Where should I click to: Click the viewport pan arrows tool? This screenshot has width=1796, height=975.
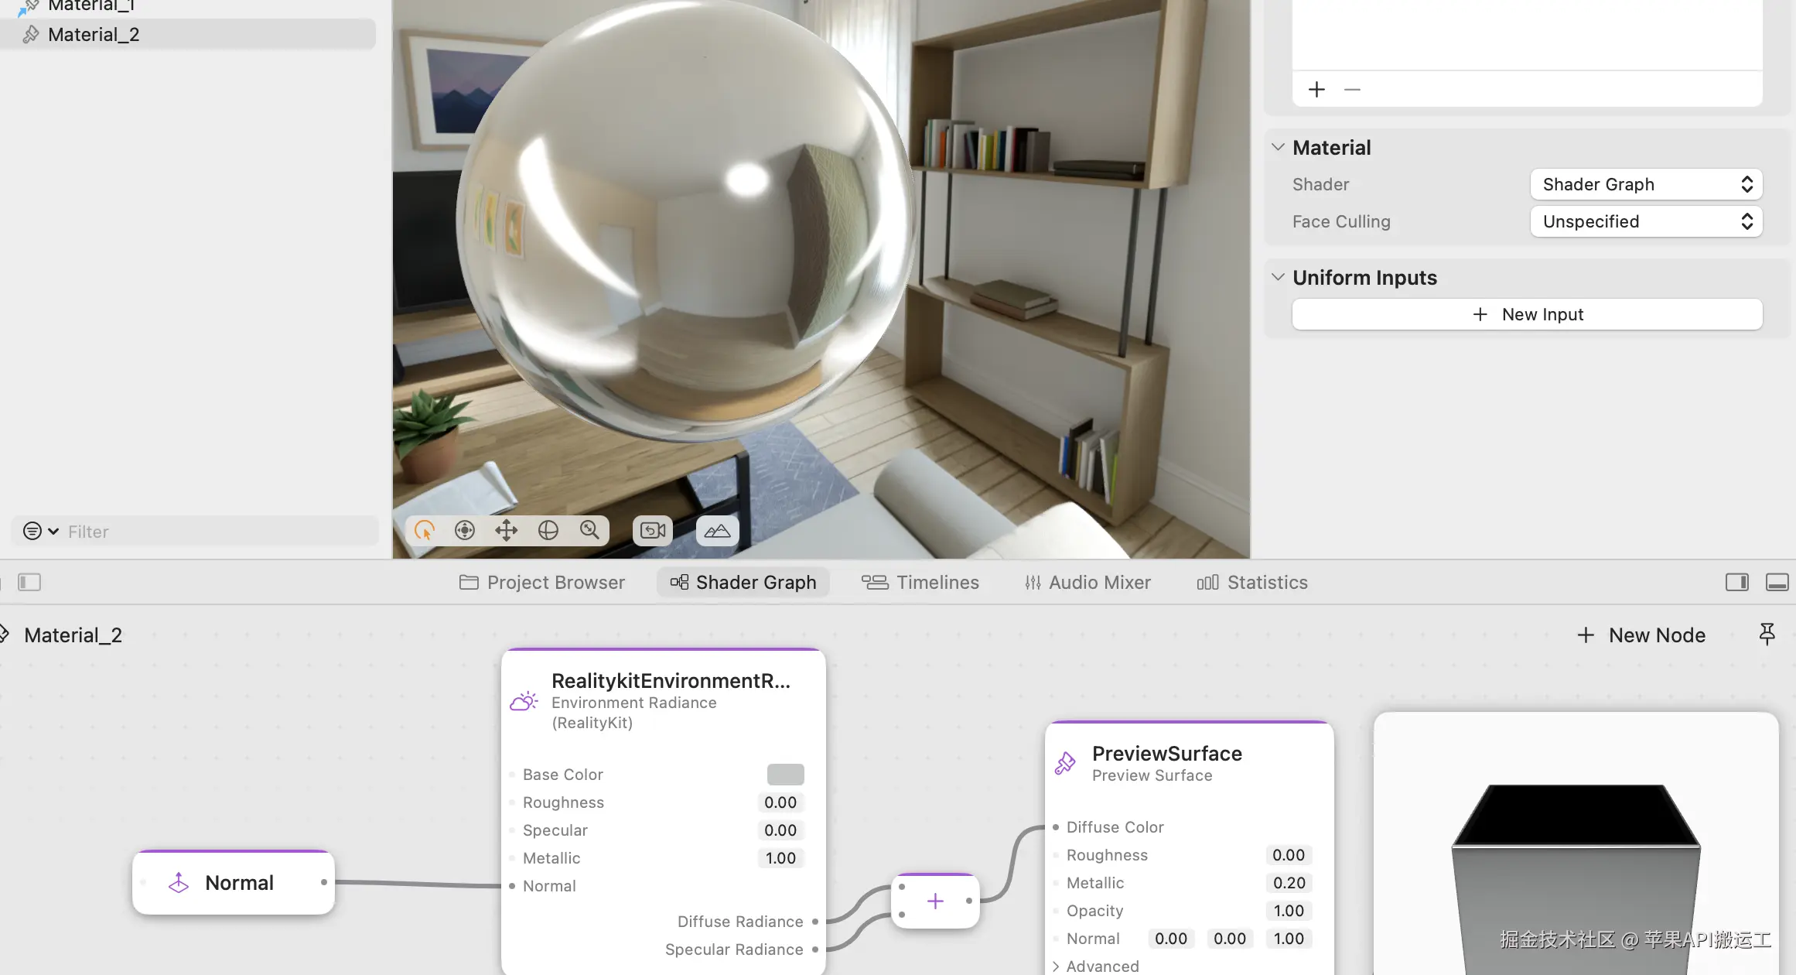[x=507, y=531]
